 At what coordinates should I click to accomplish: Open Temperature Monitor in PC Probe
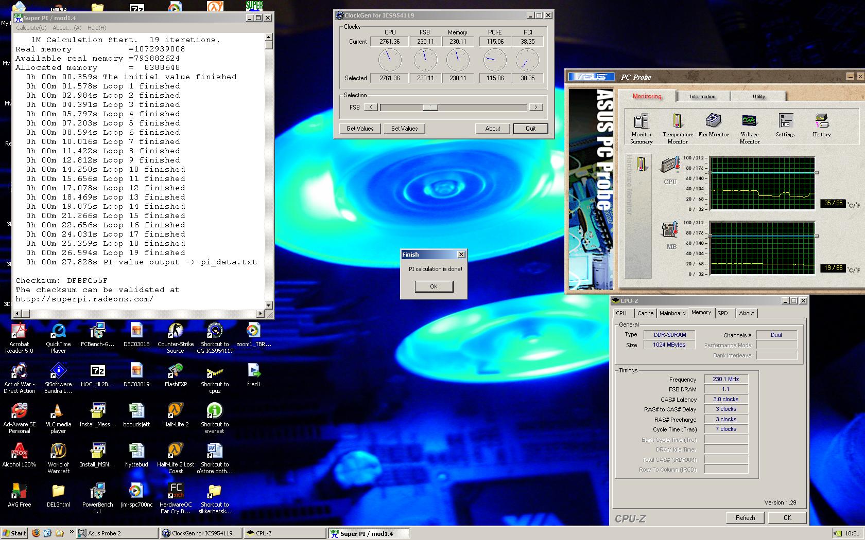(x=678, y=128)
